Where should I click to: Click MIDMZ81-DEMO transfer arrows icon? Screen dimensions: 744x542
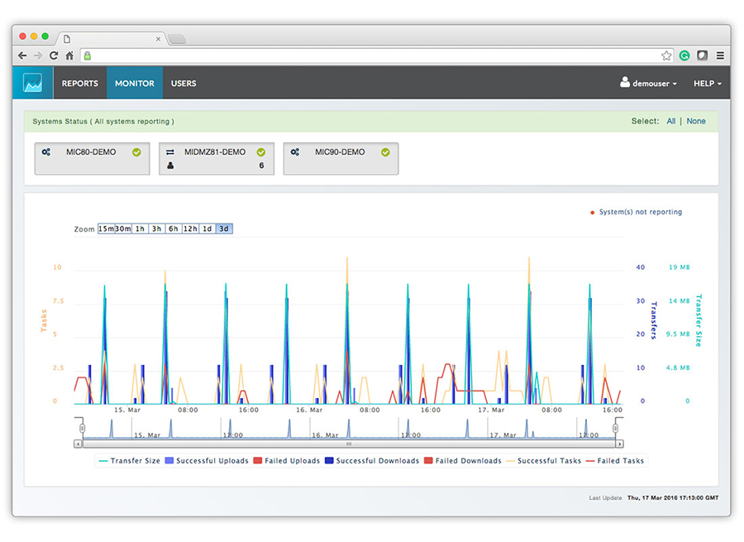(x=170, y=152)
